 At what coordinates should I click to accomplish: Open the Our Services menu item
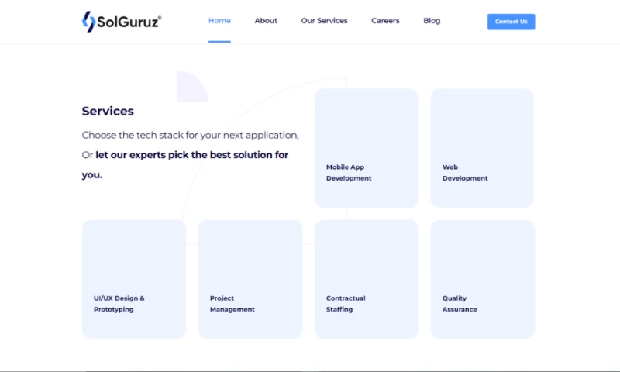(324, 21)
